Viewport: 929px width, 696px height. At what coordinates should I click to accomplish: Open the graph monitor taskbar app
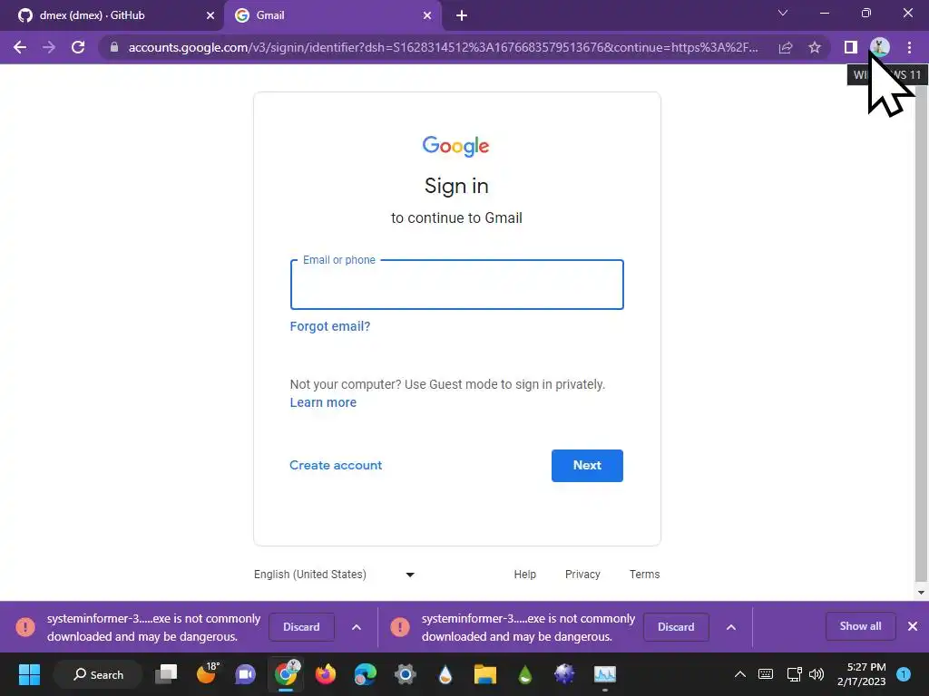[605, 674]
